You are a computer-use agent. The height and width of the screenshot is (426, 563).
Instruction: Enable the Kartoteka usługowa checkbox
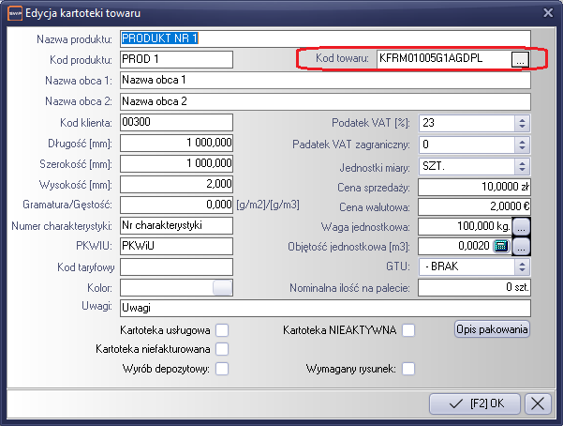222,329
